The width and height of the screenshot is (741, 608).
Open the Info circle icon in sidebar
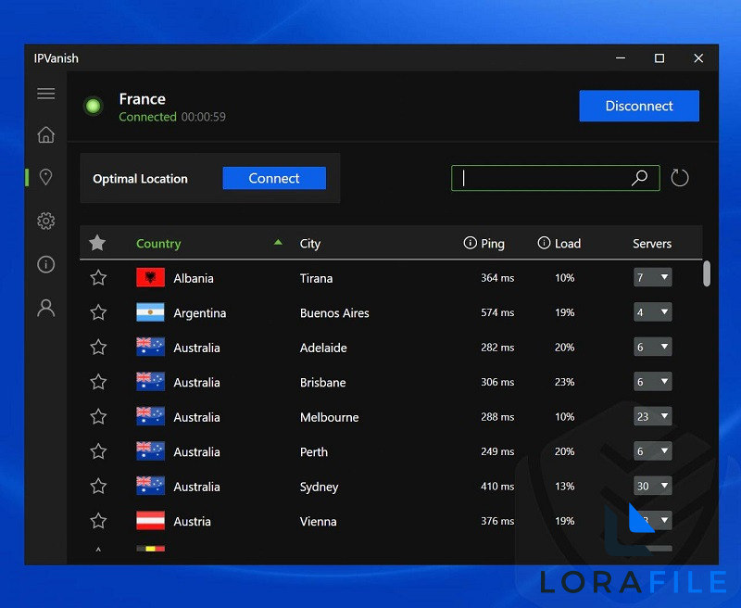pyautogui.click(x=45, y=264)
